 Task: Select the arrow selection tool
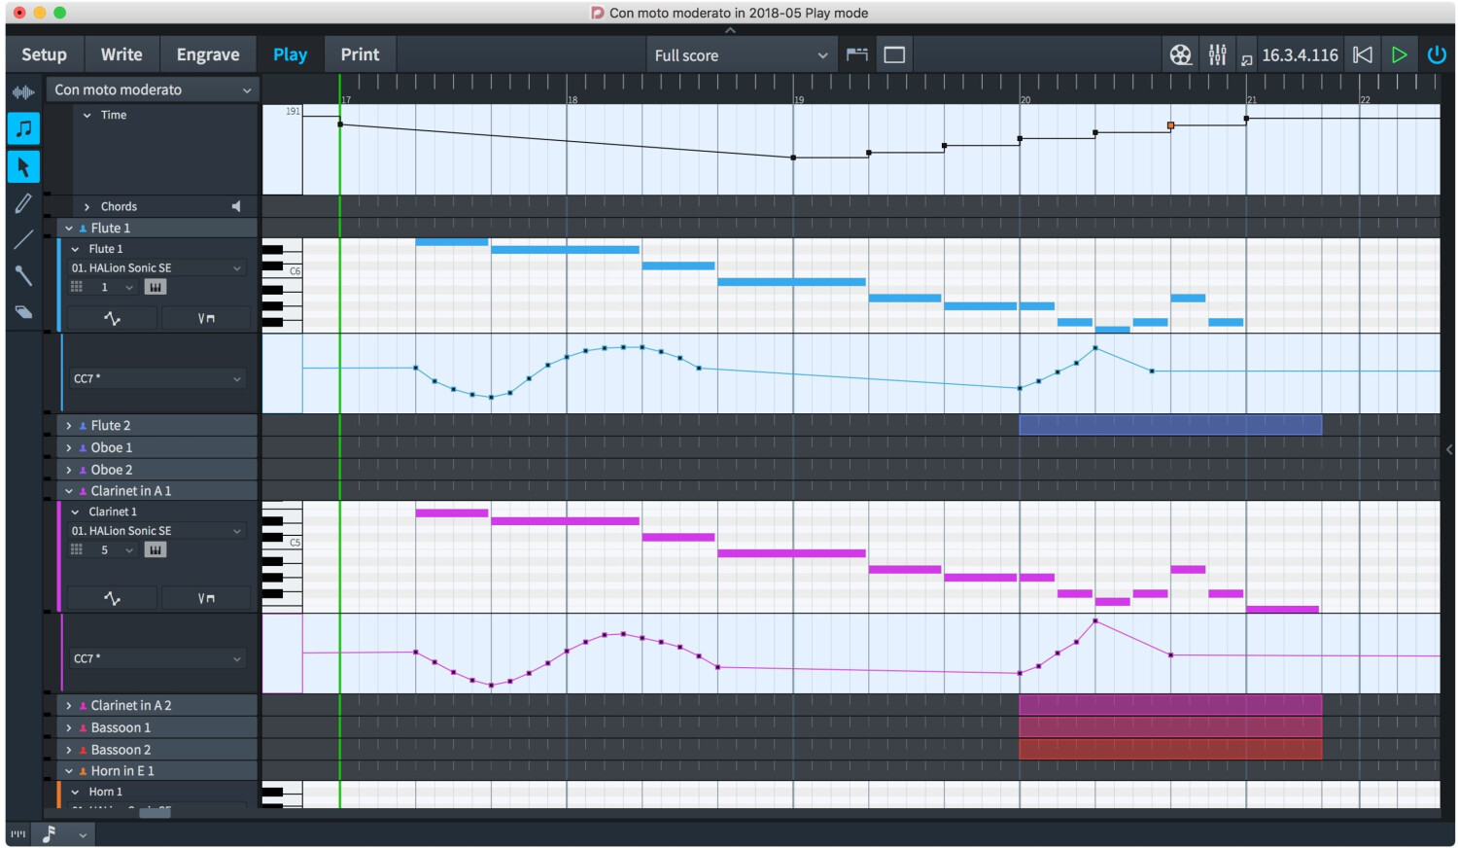[23, 167]
